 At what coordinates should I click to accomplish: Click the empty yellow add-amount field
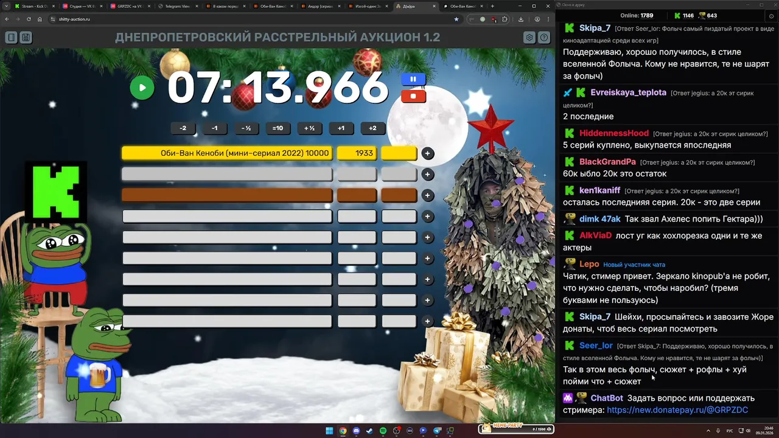(x=399, y=153)
